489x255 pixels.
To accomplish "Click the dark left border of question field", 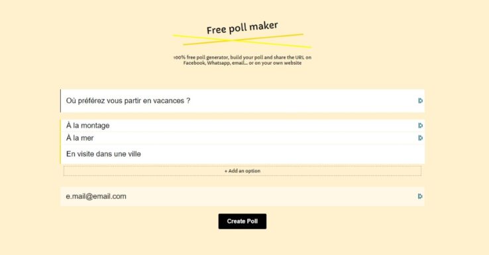I will pos(60,101).
